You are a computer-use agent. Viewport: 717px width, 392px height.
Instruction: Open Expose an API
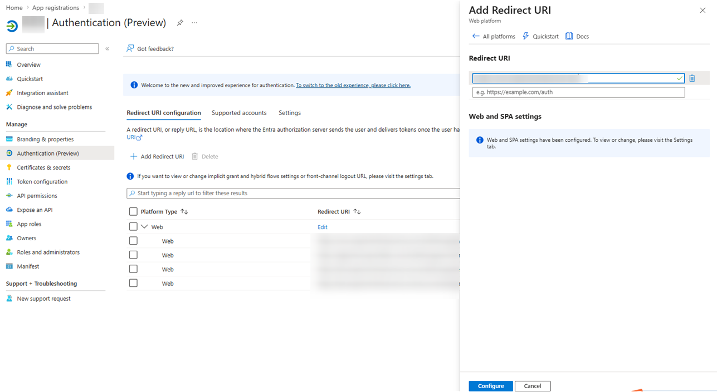(x=35, y=210)
